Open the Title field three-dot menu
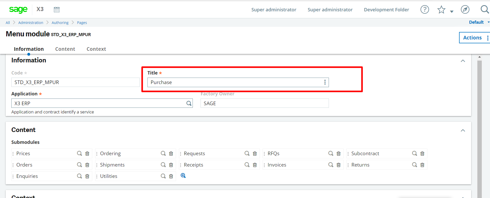The height and width of the screenshot is (198, 490). tap(325, 82)
